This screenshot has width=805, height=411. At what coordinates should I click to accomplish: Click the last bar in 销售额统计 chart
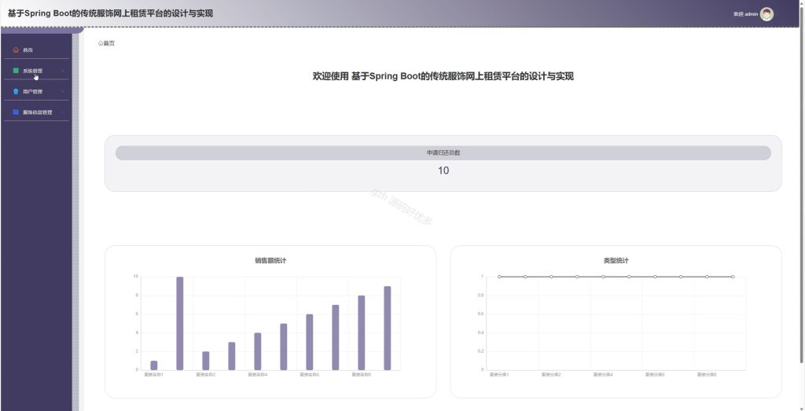[x=387, y=328]
